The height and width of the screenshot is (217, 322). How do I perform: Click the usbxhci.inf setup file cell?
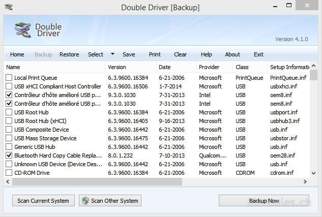pos(284,86)
